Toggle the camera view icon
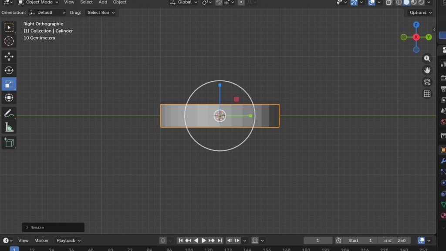Viewport: 446px width, 251px height. click(427, 82)
